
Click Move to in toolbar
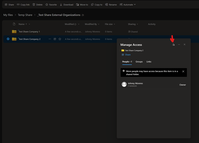[x=82, y=5]
